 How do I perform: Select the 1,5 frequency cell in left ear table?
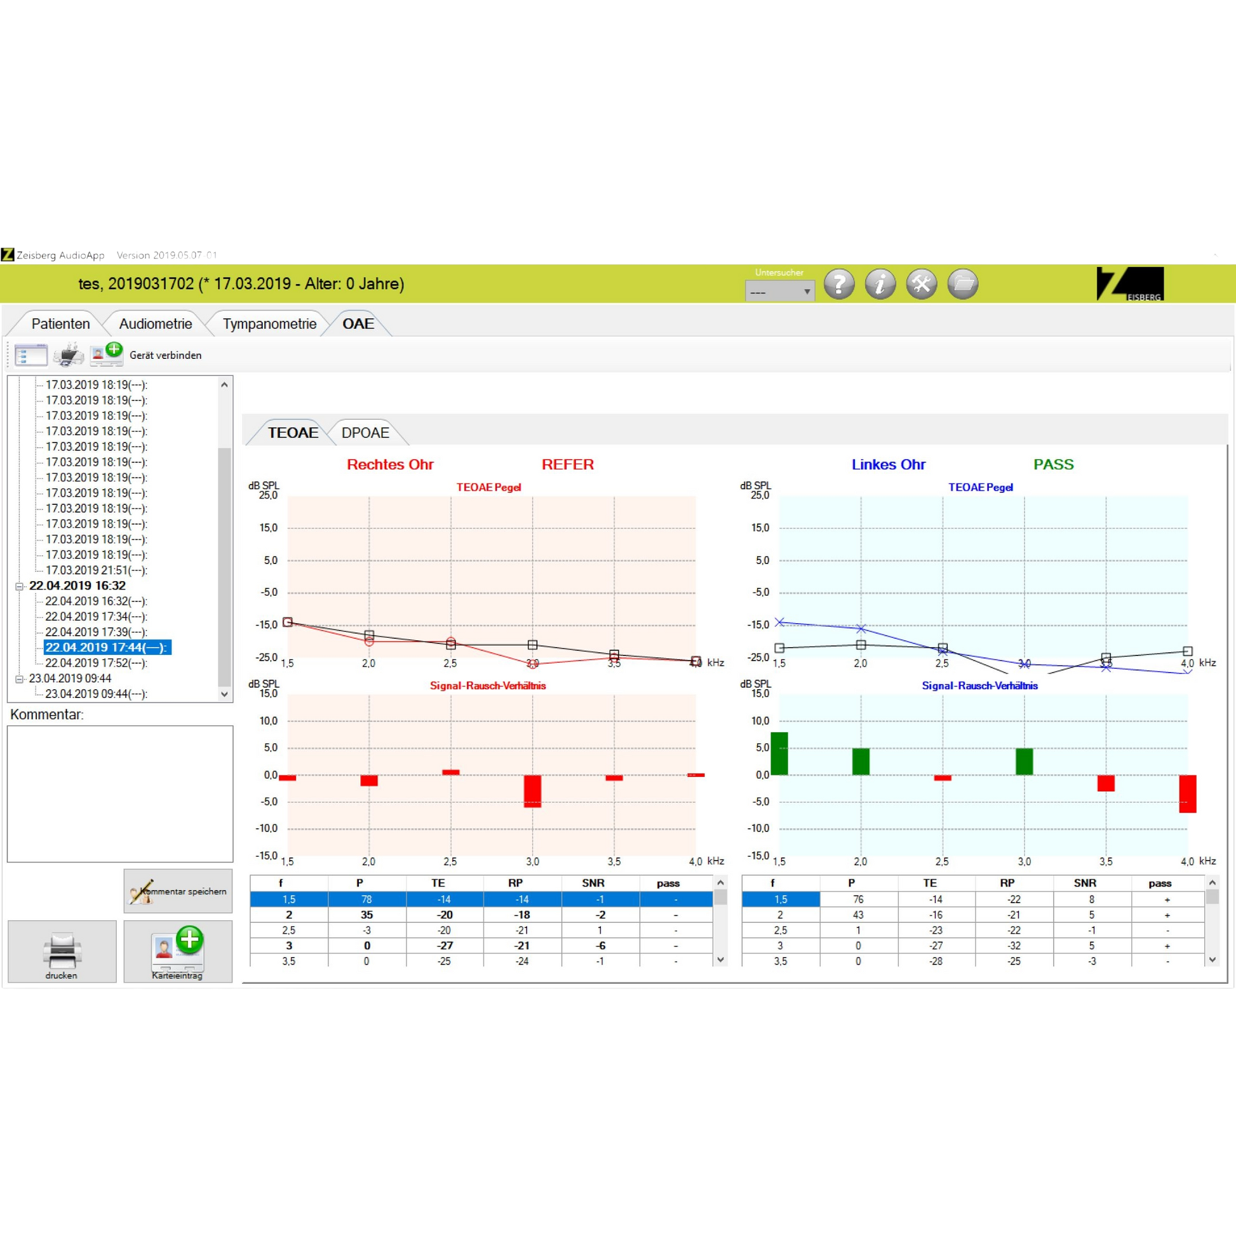pos(781,899)
